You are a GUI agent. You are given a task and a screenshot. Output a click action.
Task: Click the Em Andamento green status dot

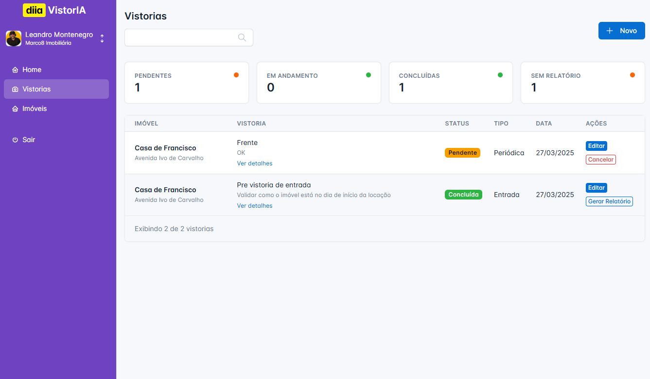tap(369, 75)
